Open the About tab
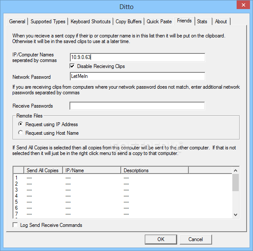The width and height of the screenshot is (253, 251). coord(221,22)
